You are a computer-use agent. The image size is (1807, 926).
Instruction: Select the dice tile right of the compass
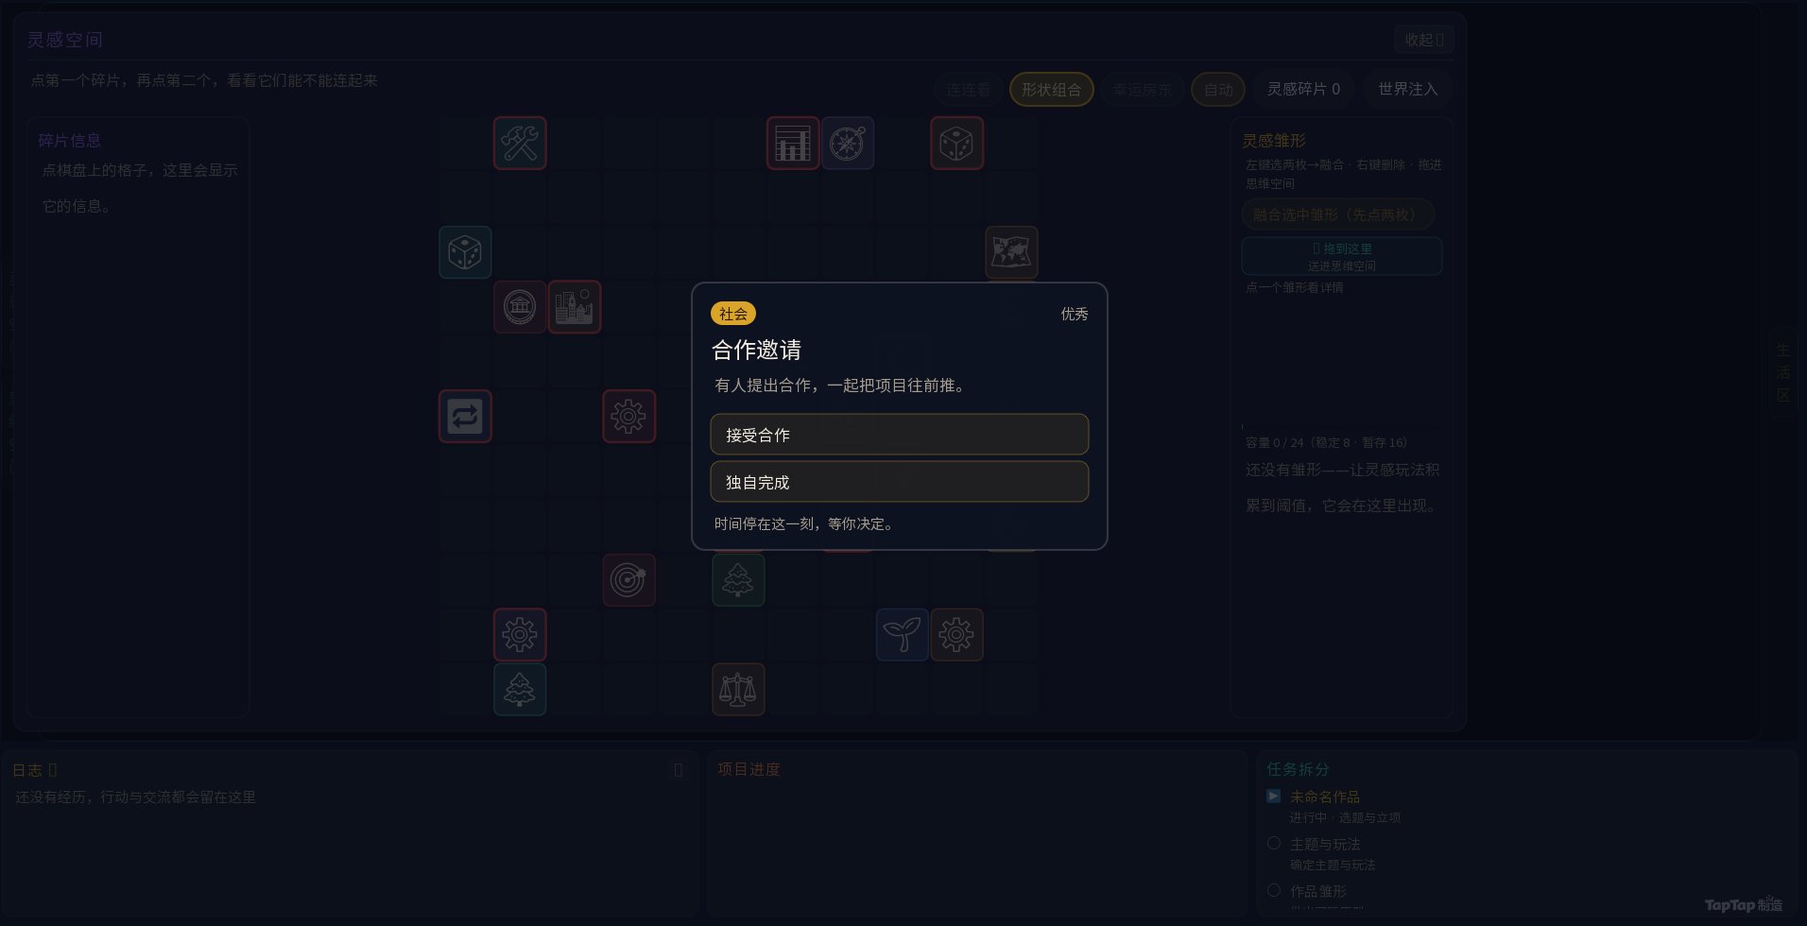coord(957,144)
